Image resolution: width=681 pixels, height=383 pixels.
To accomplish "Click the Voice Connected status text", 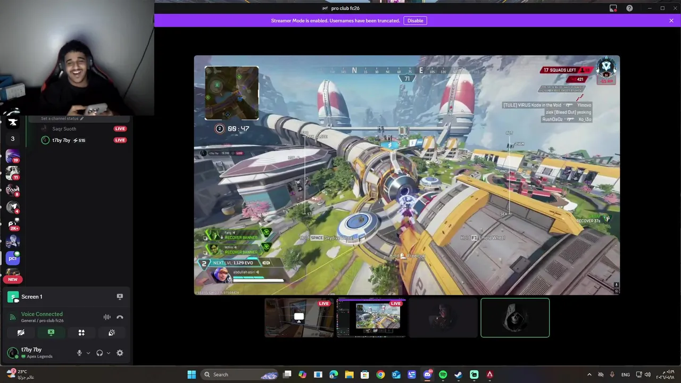I will [41, 314].
